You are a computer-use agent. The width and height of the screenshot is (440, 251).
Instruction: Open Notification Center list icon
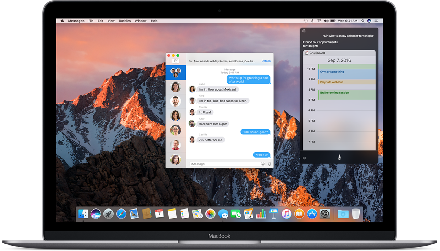376,21
